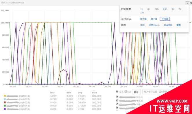Set time span to 3d
The width and height of the screenshot is (192, 114).
[x=173, y=9]
